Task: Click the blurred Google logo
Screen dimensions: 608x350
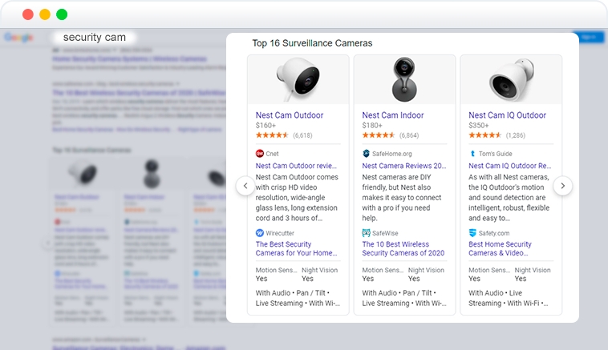Action: (x=18, y=37)
